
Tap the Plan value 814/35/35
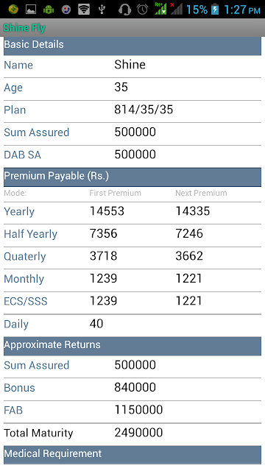point(144,110)
